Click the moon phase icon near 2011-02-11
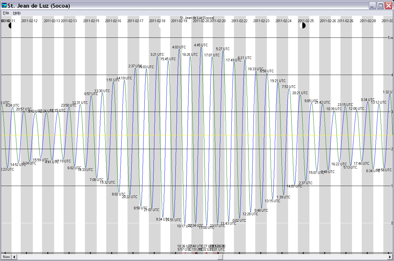 click(10, 26)
